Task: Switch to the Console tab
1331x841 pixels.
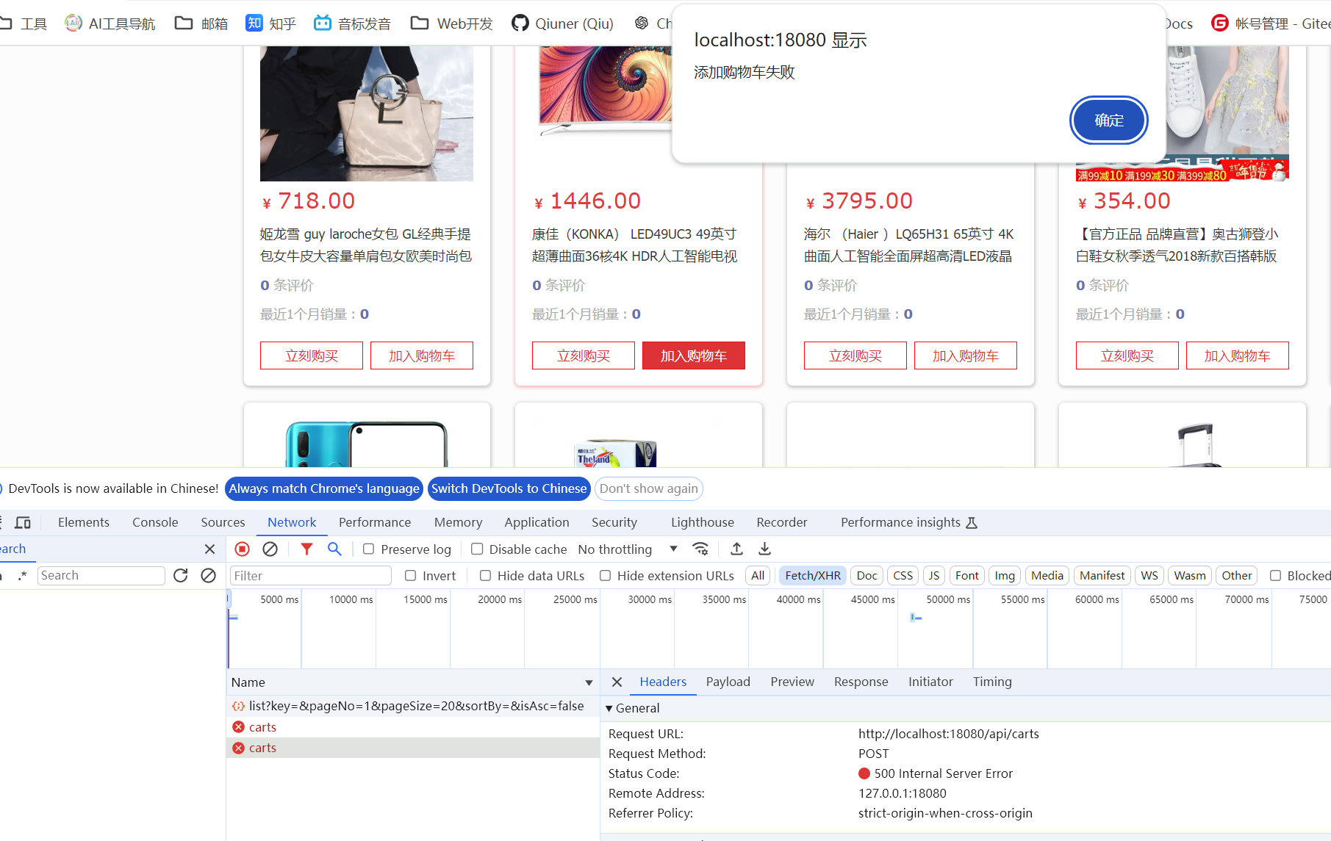Action: point(155,522)
